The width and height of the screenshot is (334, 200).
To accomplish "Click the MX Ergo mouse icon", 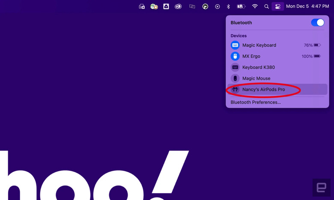I will [x=235, y=56].
